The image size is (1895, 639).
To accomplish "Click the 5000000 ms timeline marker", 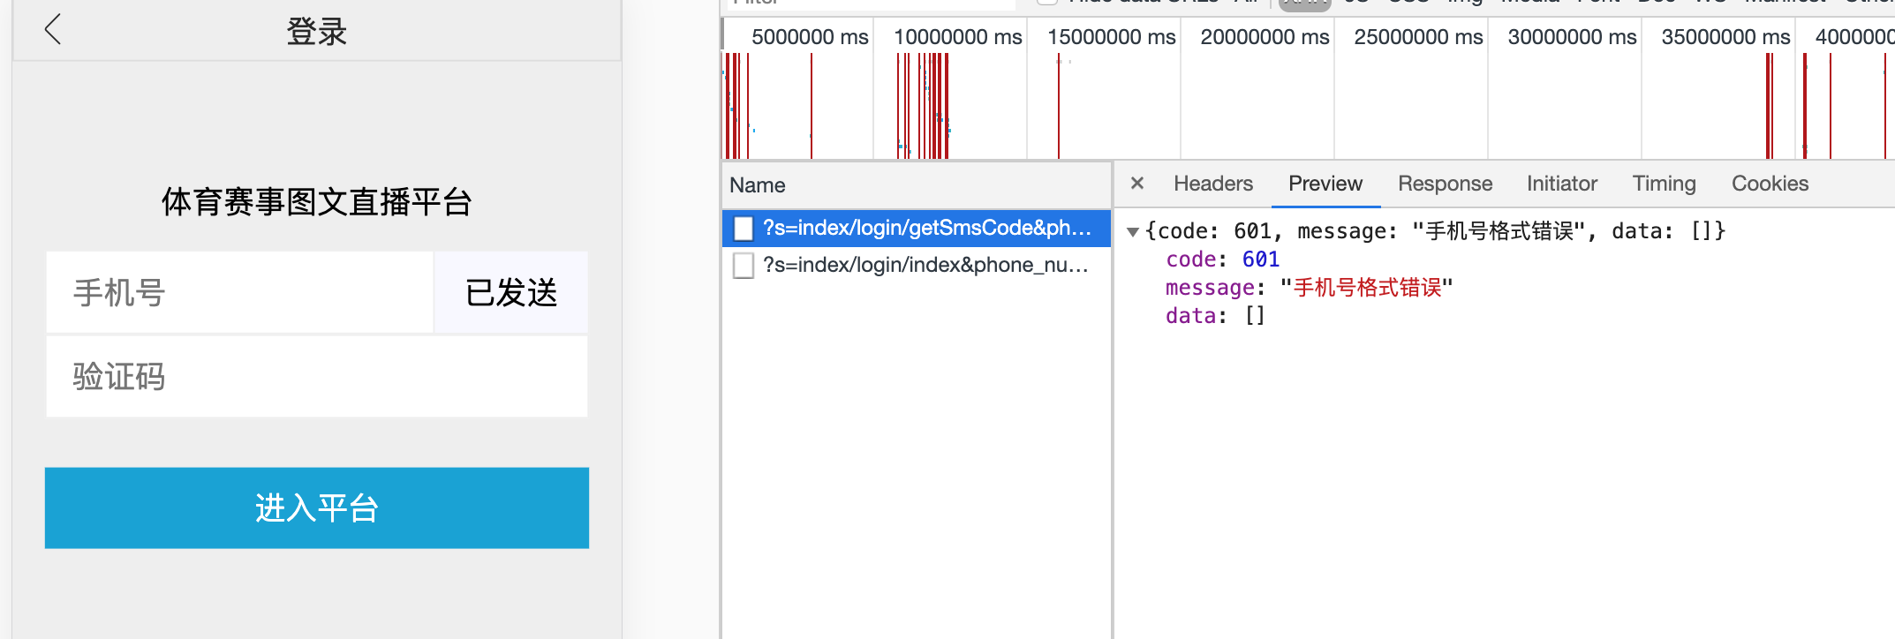I will [810, 37].
